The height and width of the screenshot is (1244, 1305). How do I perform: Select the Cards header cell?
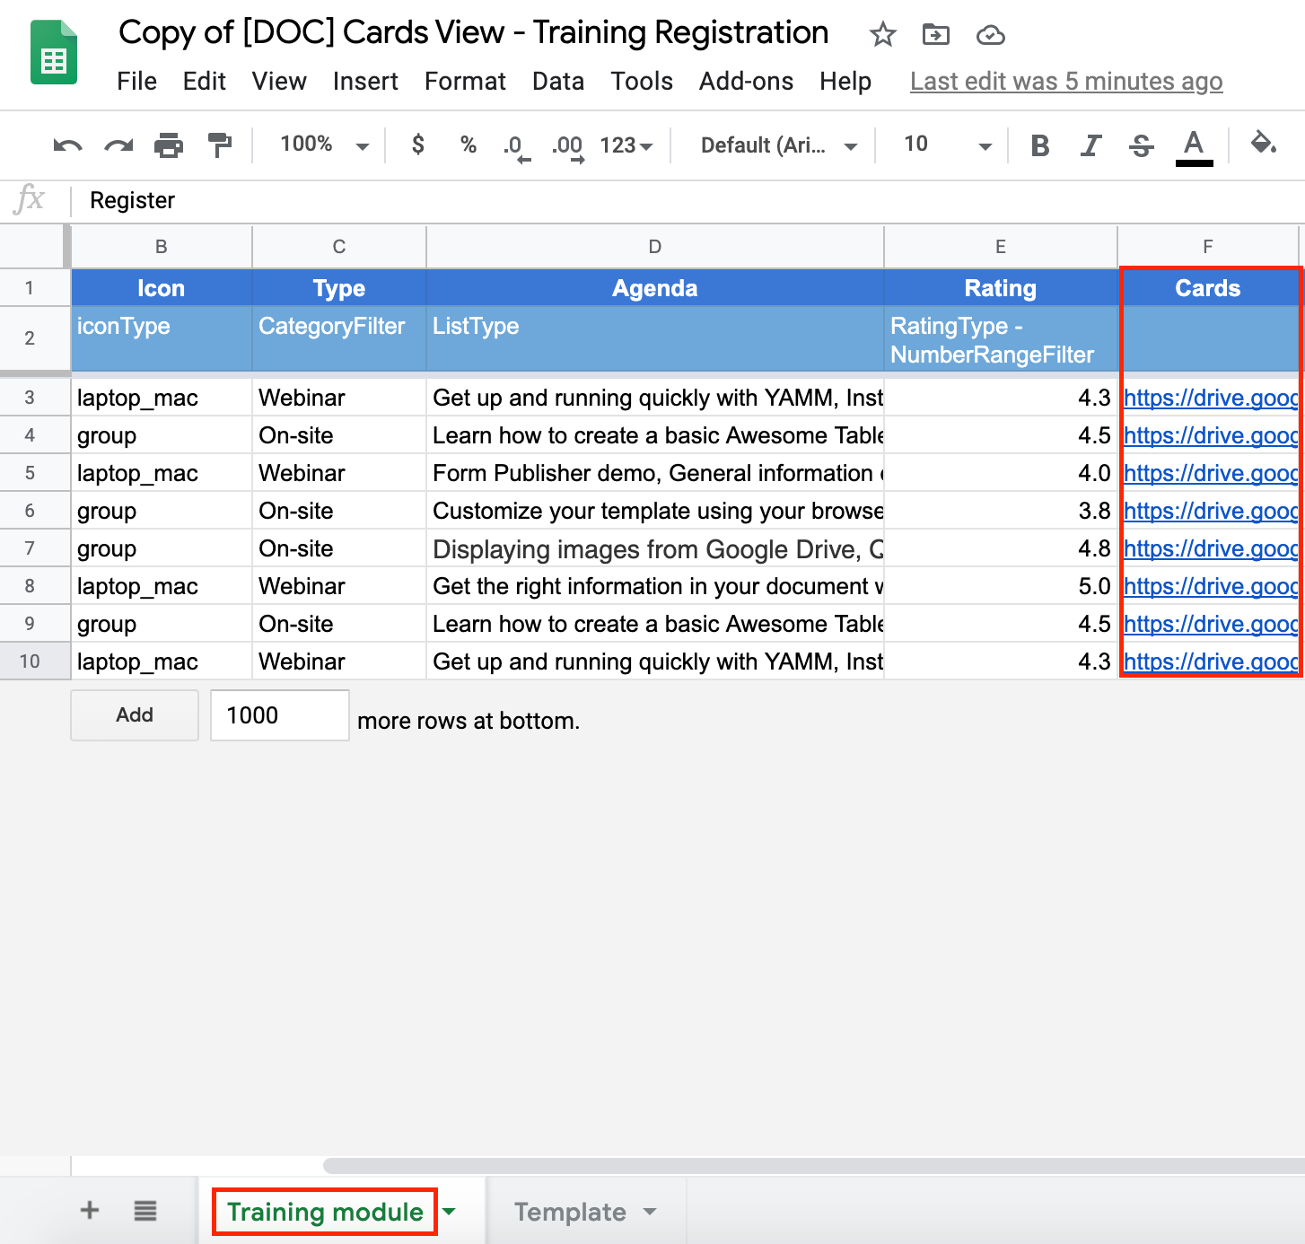(1208, 288)
